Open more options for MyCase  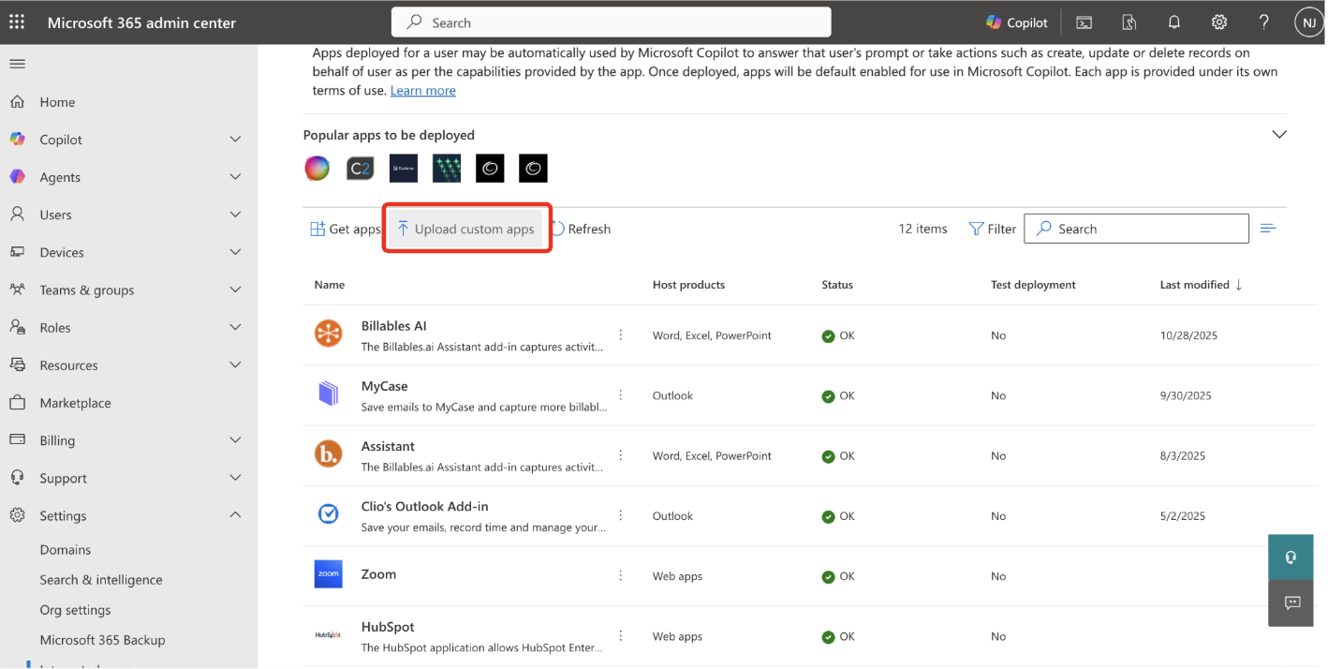point(620,394)
